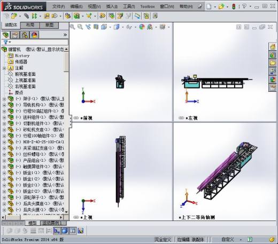
Task: Toggle the 3D view button in bottom toolbar
Action: click(x=65, y=231)
